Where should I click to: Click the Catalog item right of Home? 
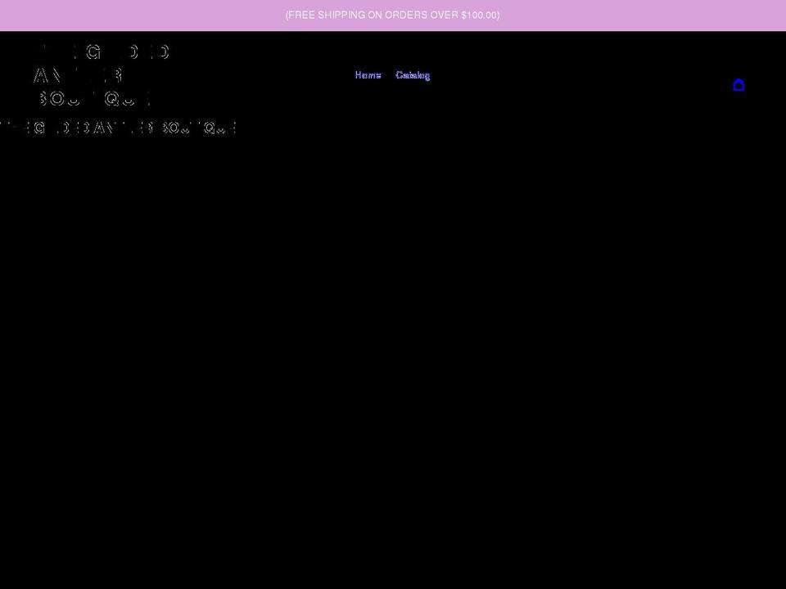coord(413,75)
